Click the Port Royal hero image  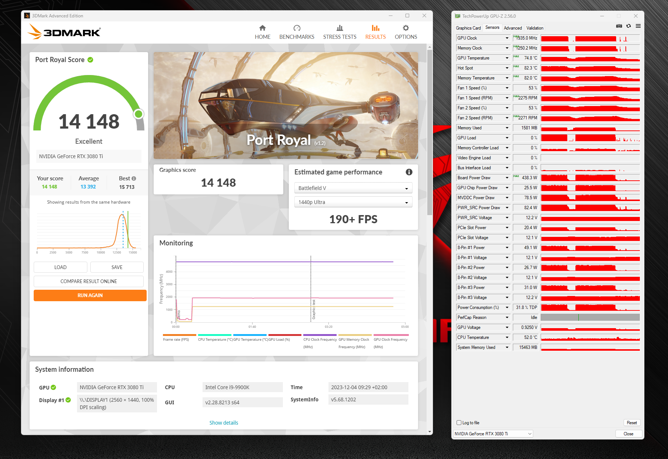tap(286, 105)
